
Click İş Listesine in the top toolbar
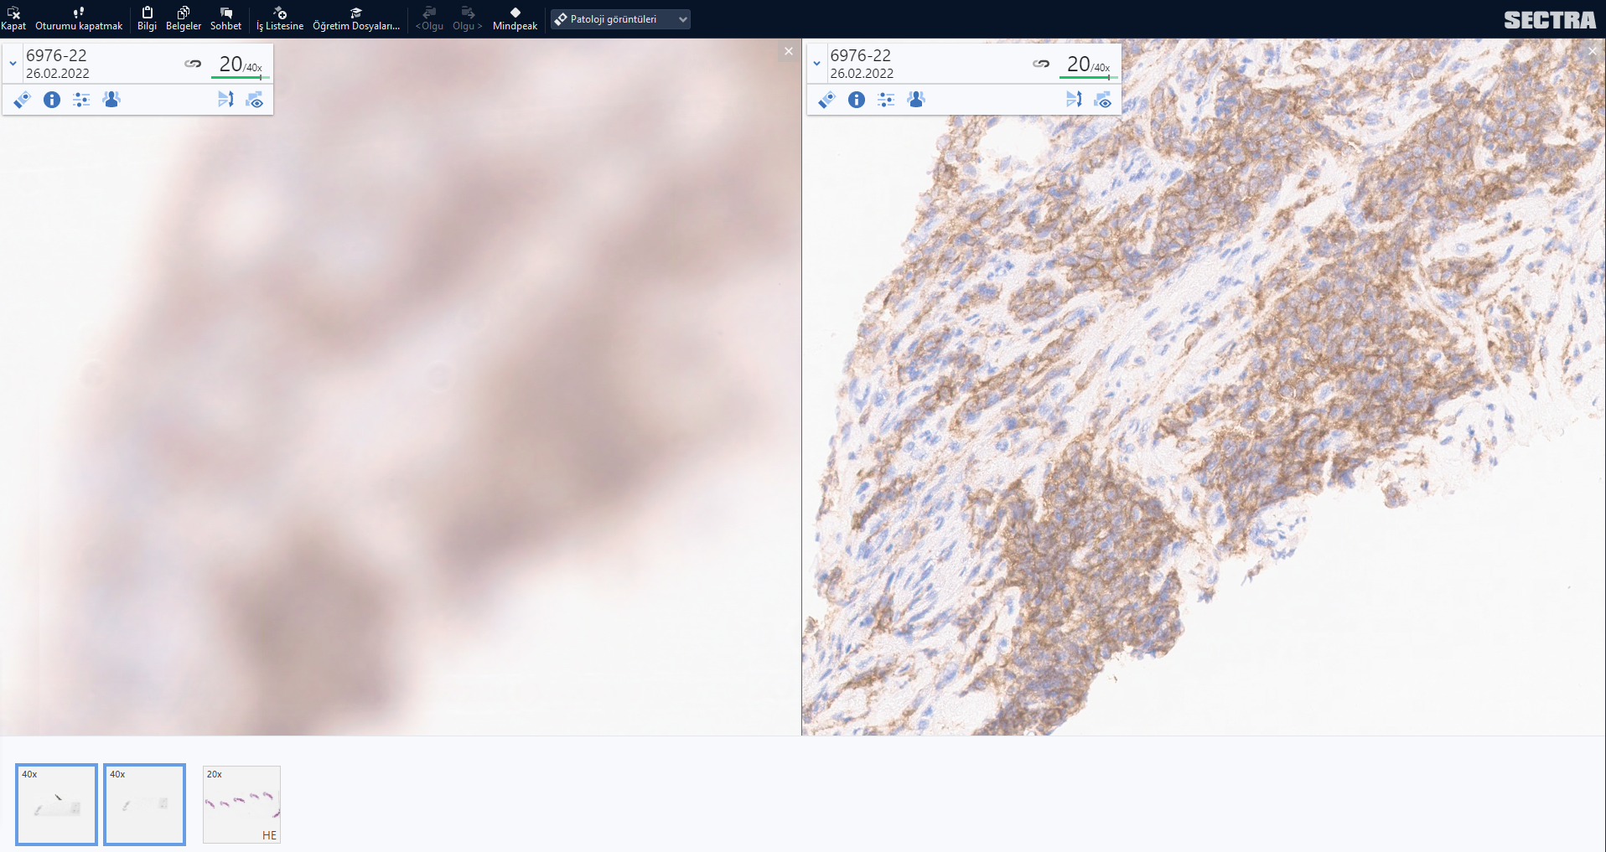(x=279, y=18)
